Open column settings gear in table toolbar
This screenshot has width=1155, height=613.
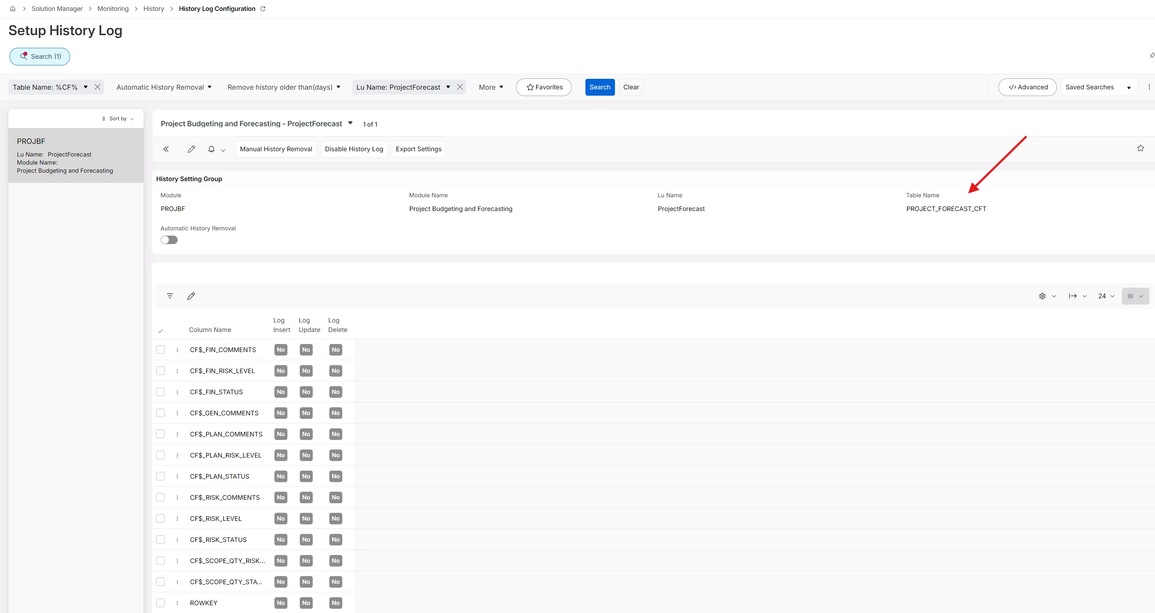tap(1042, 296)
